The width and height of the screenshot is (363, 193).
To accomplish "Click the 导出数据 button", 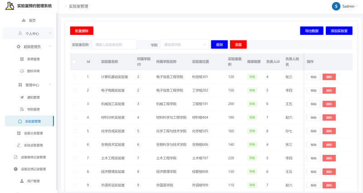I will click(x=312, y=31).
